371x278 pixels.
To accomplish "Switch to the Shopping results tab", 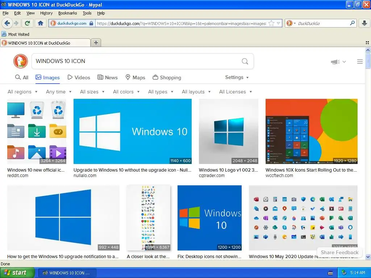I will coord(167,77).
